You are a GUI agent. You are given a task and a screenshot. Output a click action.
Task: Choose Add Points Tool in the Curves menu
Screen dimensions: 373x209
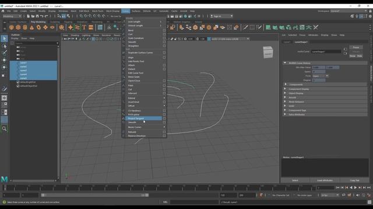[x=136, y=62]
